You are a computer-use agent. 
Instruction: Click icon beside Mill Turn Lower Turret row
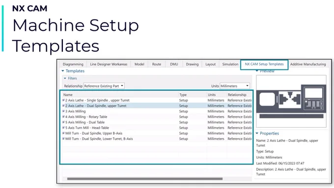coord(64,139)
